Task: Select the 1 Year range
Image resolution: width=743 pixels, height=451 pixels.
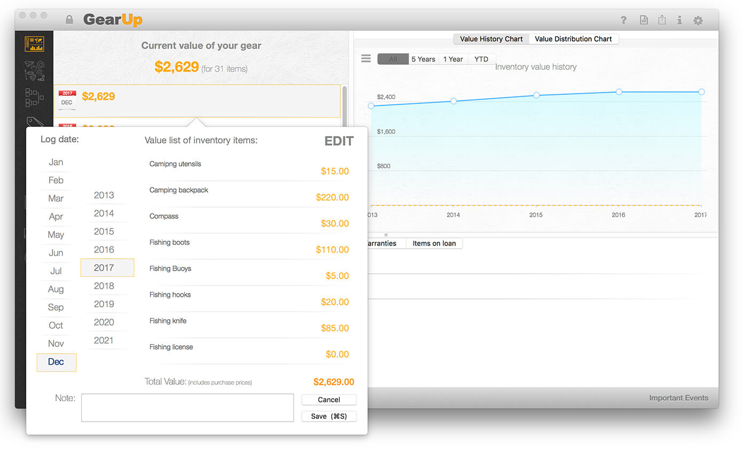Action: pyautogui.click(x=453, y=59)
